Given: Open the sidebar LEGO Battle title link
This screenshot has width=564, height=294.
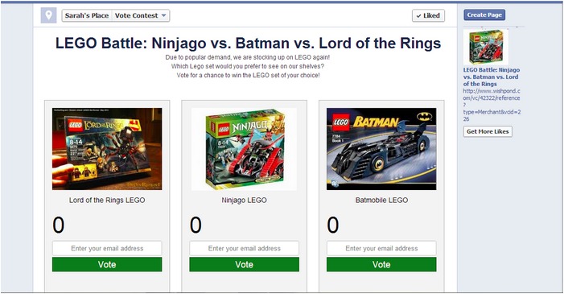Looking at the screenshot, I should click(x=492, y=77).
